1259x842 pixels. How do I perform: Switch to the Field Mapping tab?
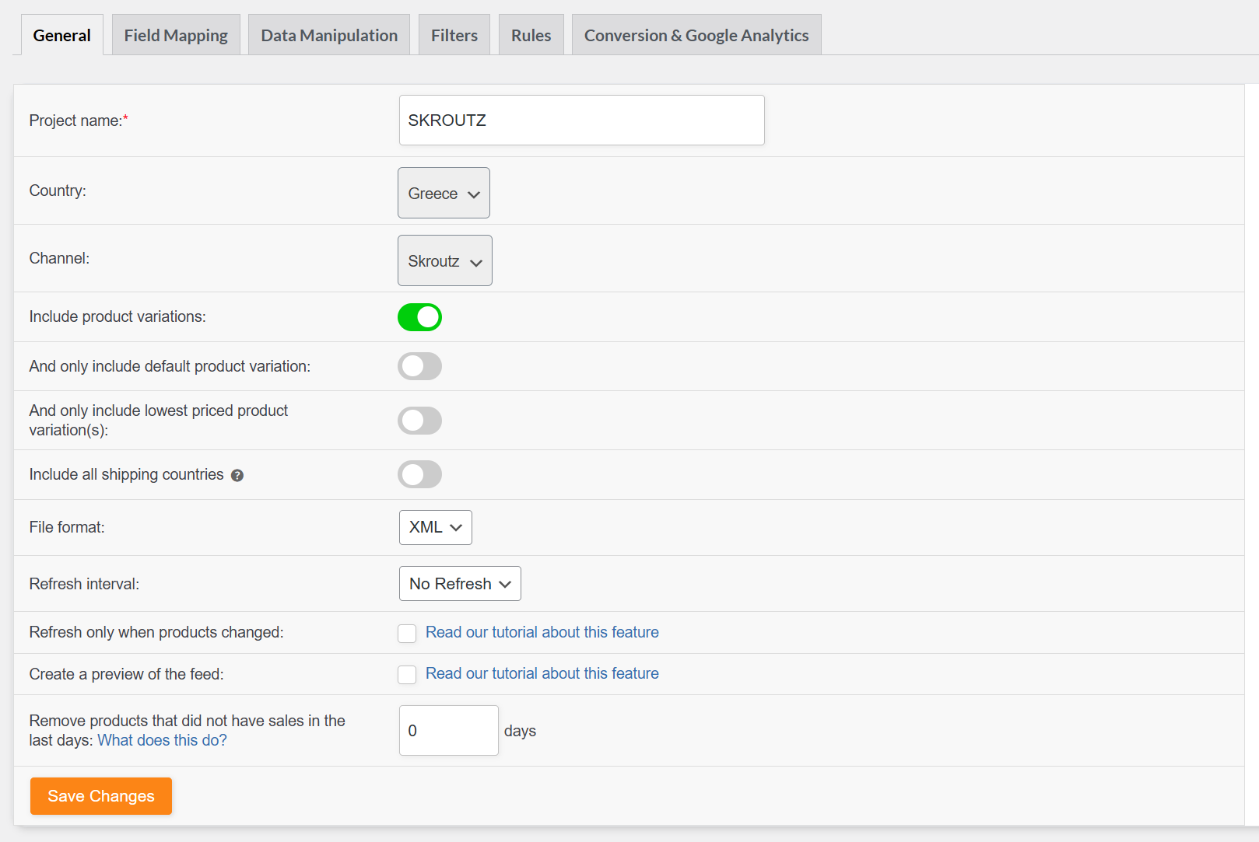[176, 36]
